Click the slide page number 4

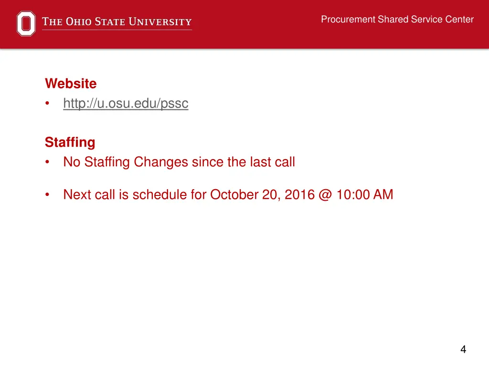pos(463,349)
